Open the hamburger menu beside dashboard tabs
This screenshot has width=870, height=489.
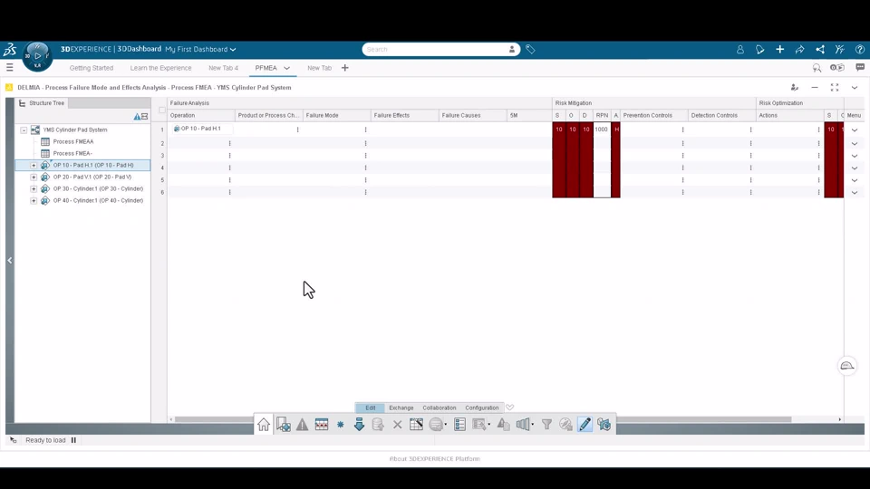9,68
